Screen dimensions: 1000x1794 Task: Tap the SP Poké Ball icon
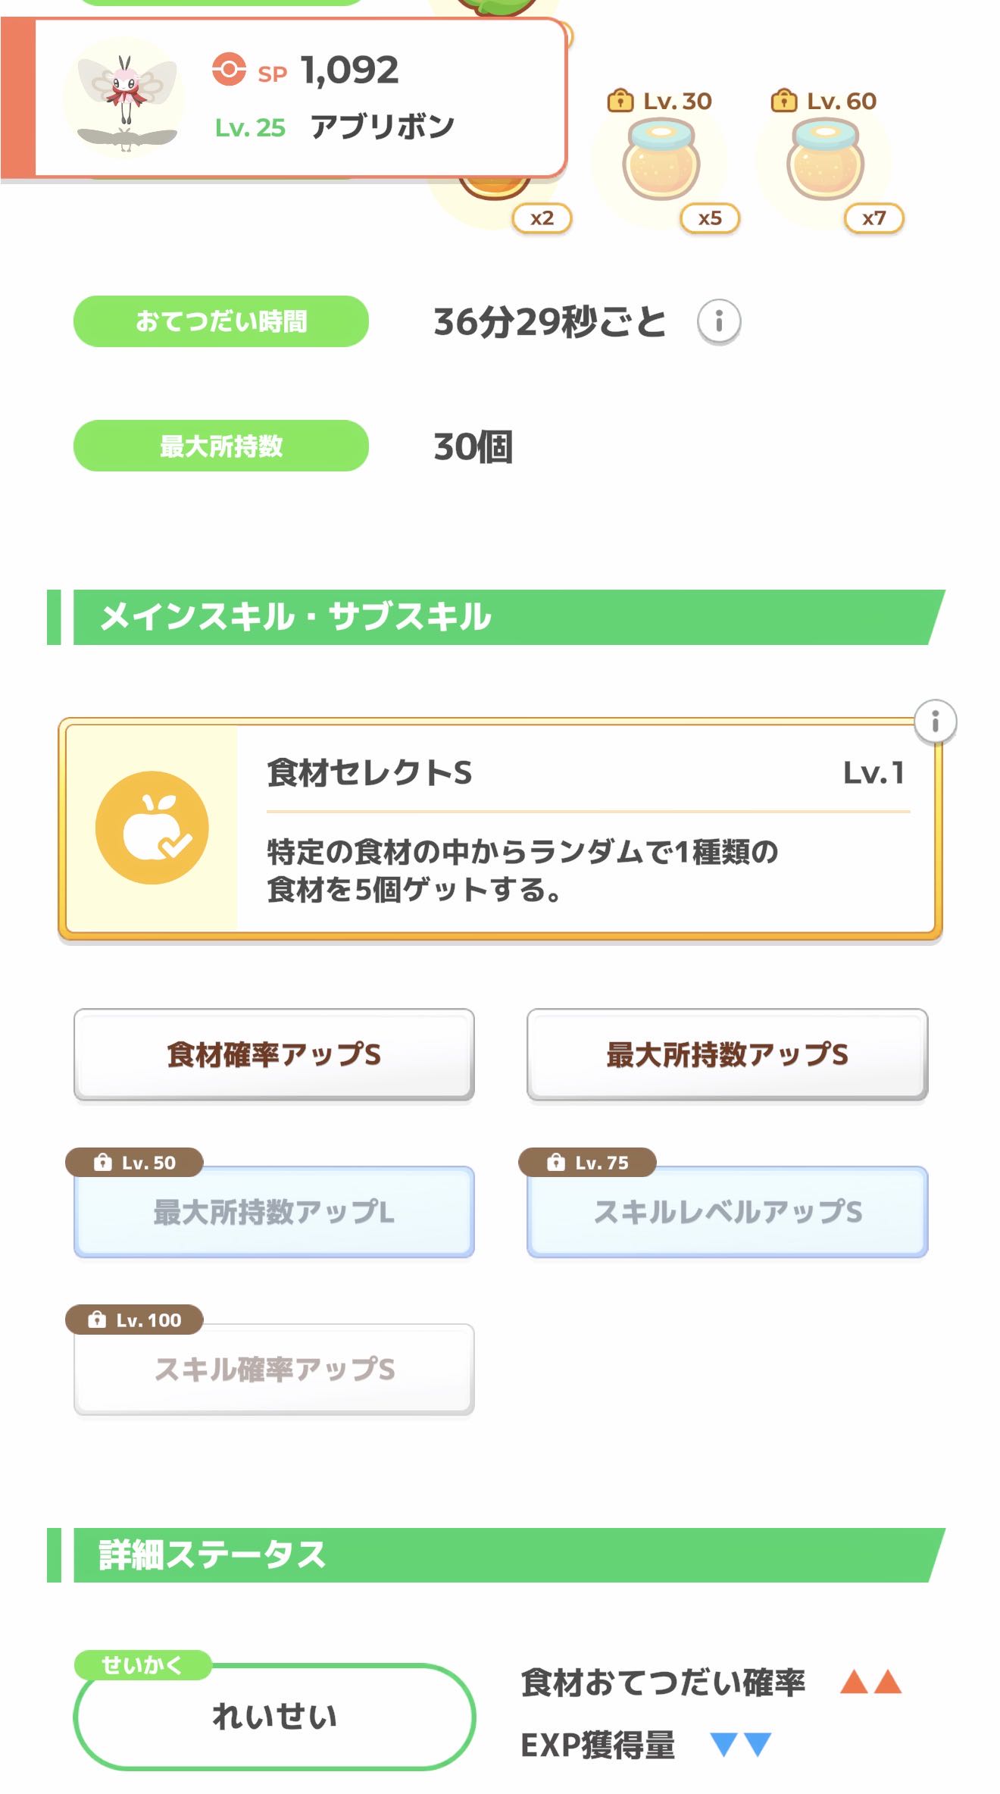coord(229,70)
